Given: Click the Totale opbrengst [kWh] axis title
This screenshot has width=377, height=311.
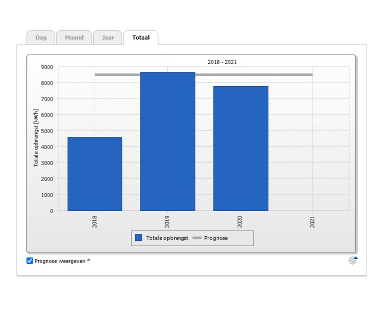Looking at the screenshot, I should [x=36, y=139].
